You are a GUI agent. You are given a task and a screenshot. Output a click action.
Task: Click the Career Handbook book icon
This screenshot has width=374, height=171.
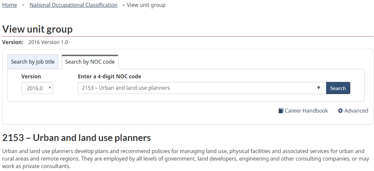point(281,111)
